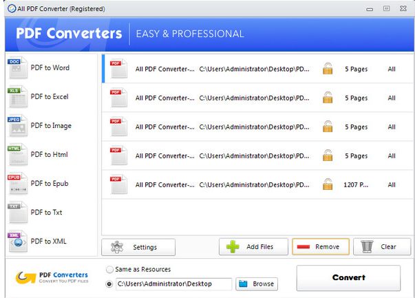Click the PDF Converters logo at bottom left
Image resolution: width=415 pixels, height=298 pixels.
point(52,277)
